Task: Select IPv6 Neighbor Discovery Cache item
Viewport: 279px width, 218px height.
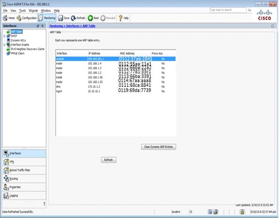Action: [x=27, y=49]
